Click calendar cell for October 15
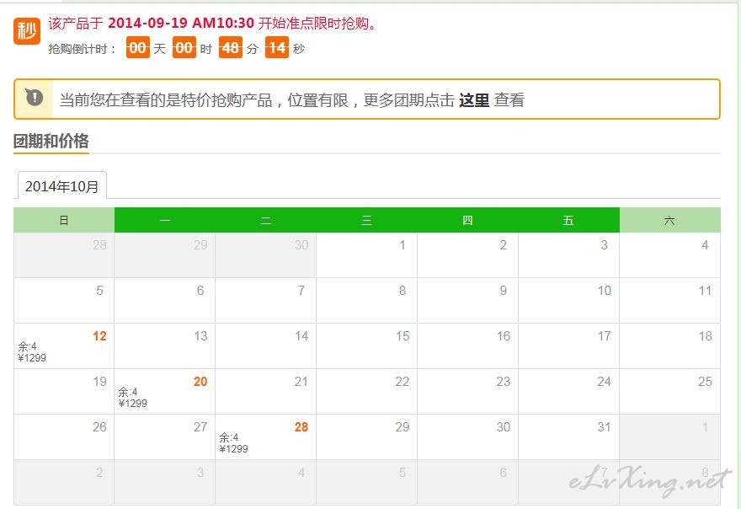 click(x=367, y=346)
